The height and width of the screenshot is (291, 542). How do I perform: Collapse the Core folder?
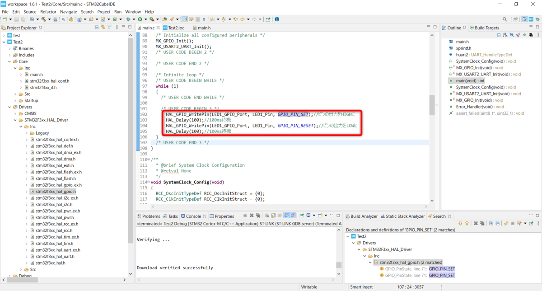pos(10,61)
